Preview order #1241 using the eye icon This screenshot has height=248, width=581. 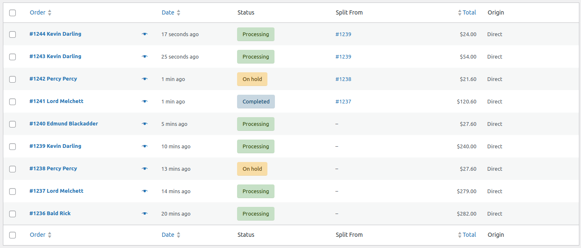(144, 101)
